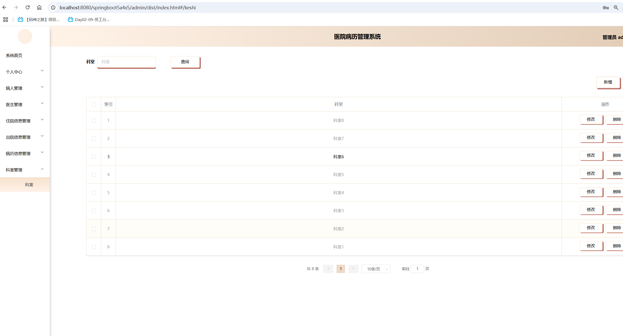This screenshot has height=336, width=623.
Task: Click 修改 for the 科室1 row
Action: click(x=591, y=246)
